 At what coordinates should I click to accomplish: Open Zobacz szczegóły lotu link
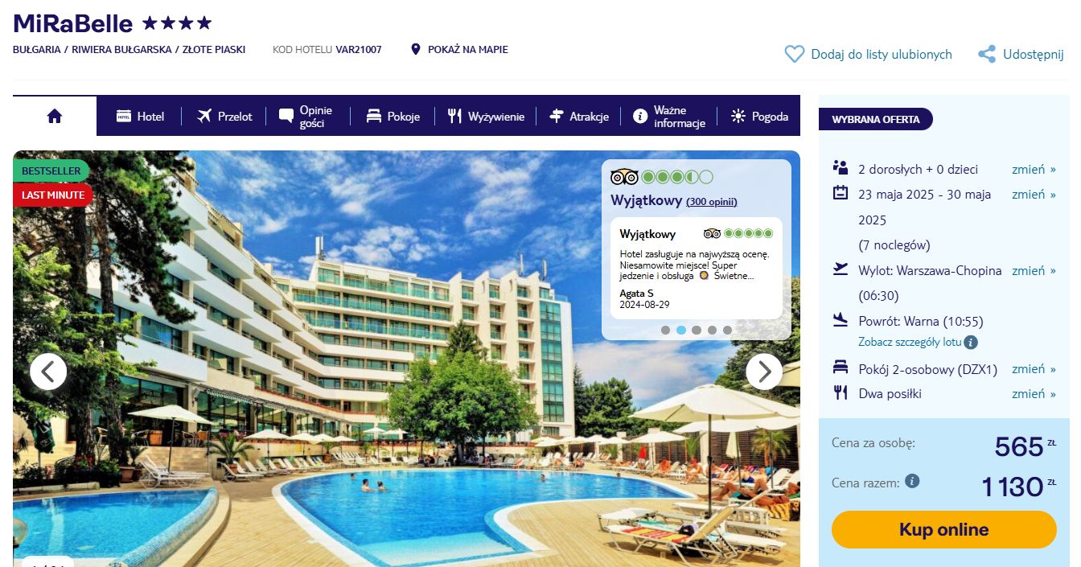tap(910, 342)
